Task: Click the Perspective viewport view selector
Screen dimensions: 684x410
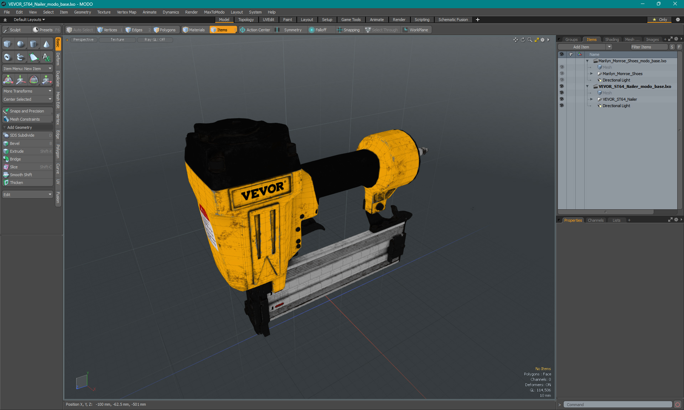Action: [x=83, y=40]
